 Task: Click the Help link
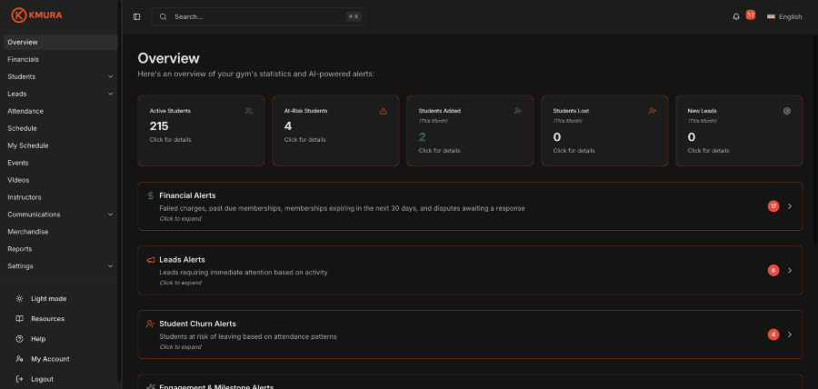coord(38,339)
